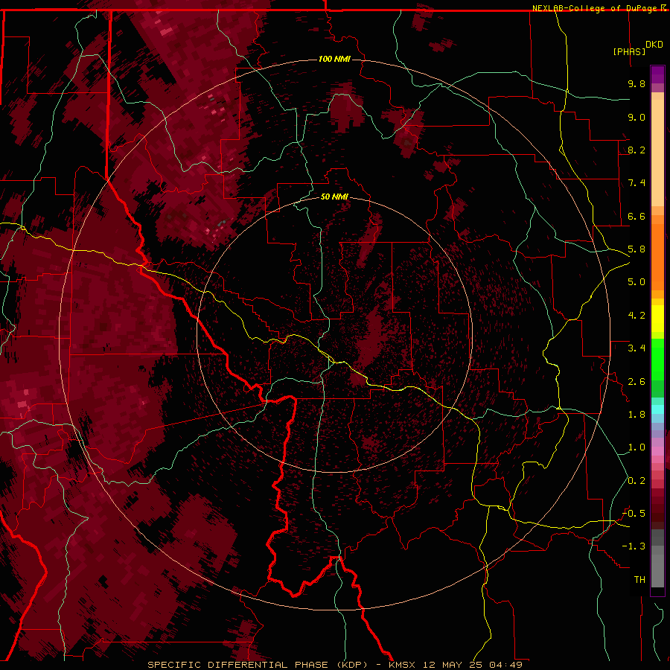Click the 8.2 scale value
The width and height of the screenshot is (670, 670).
pos(636,150)
